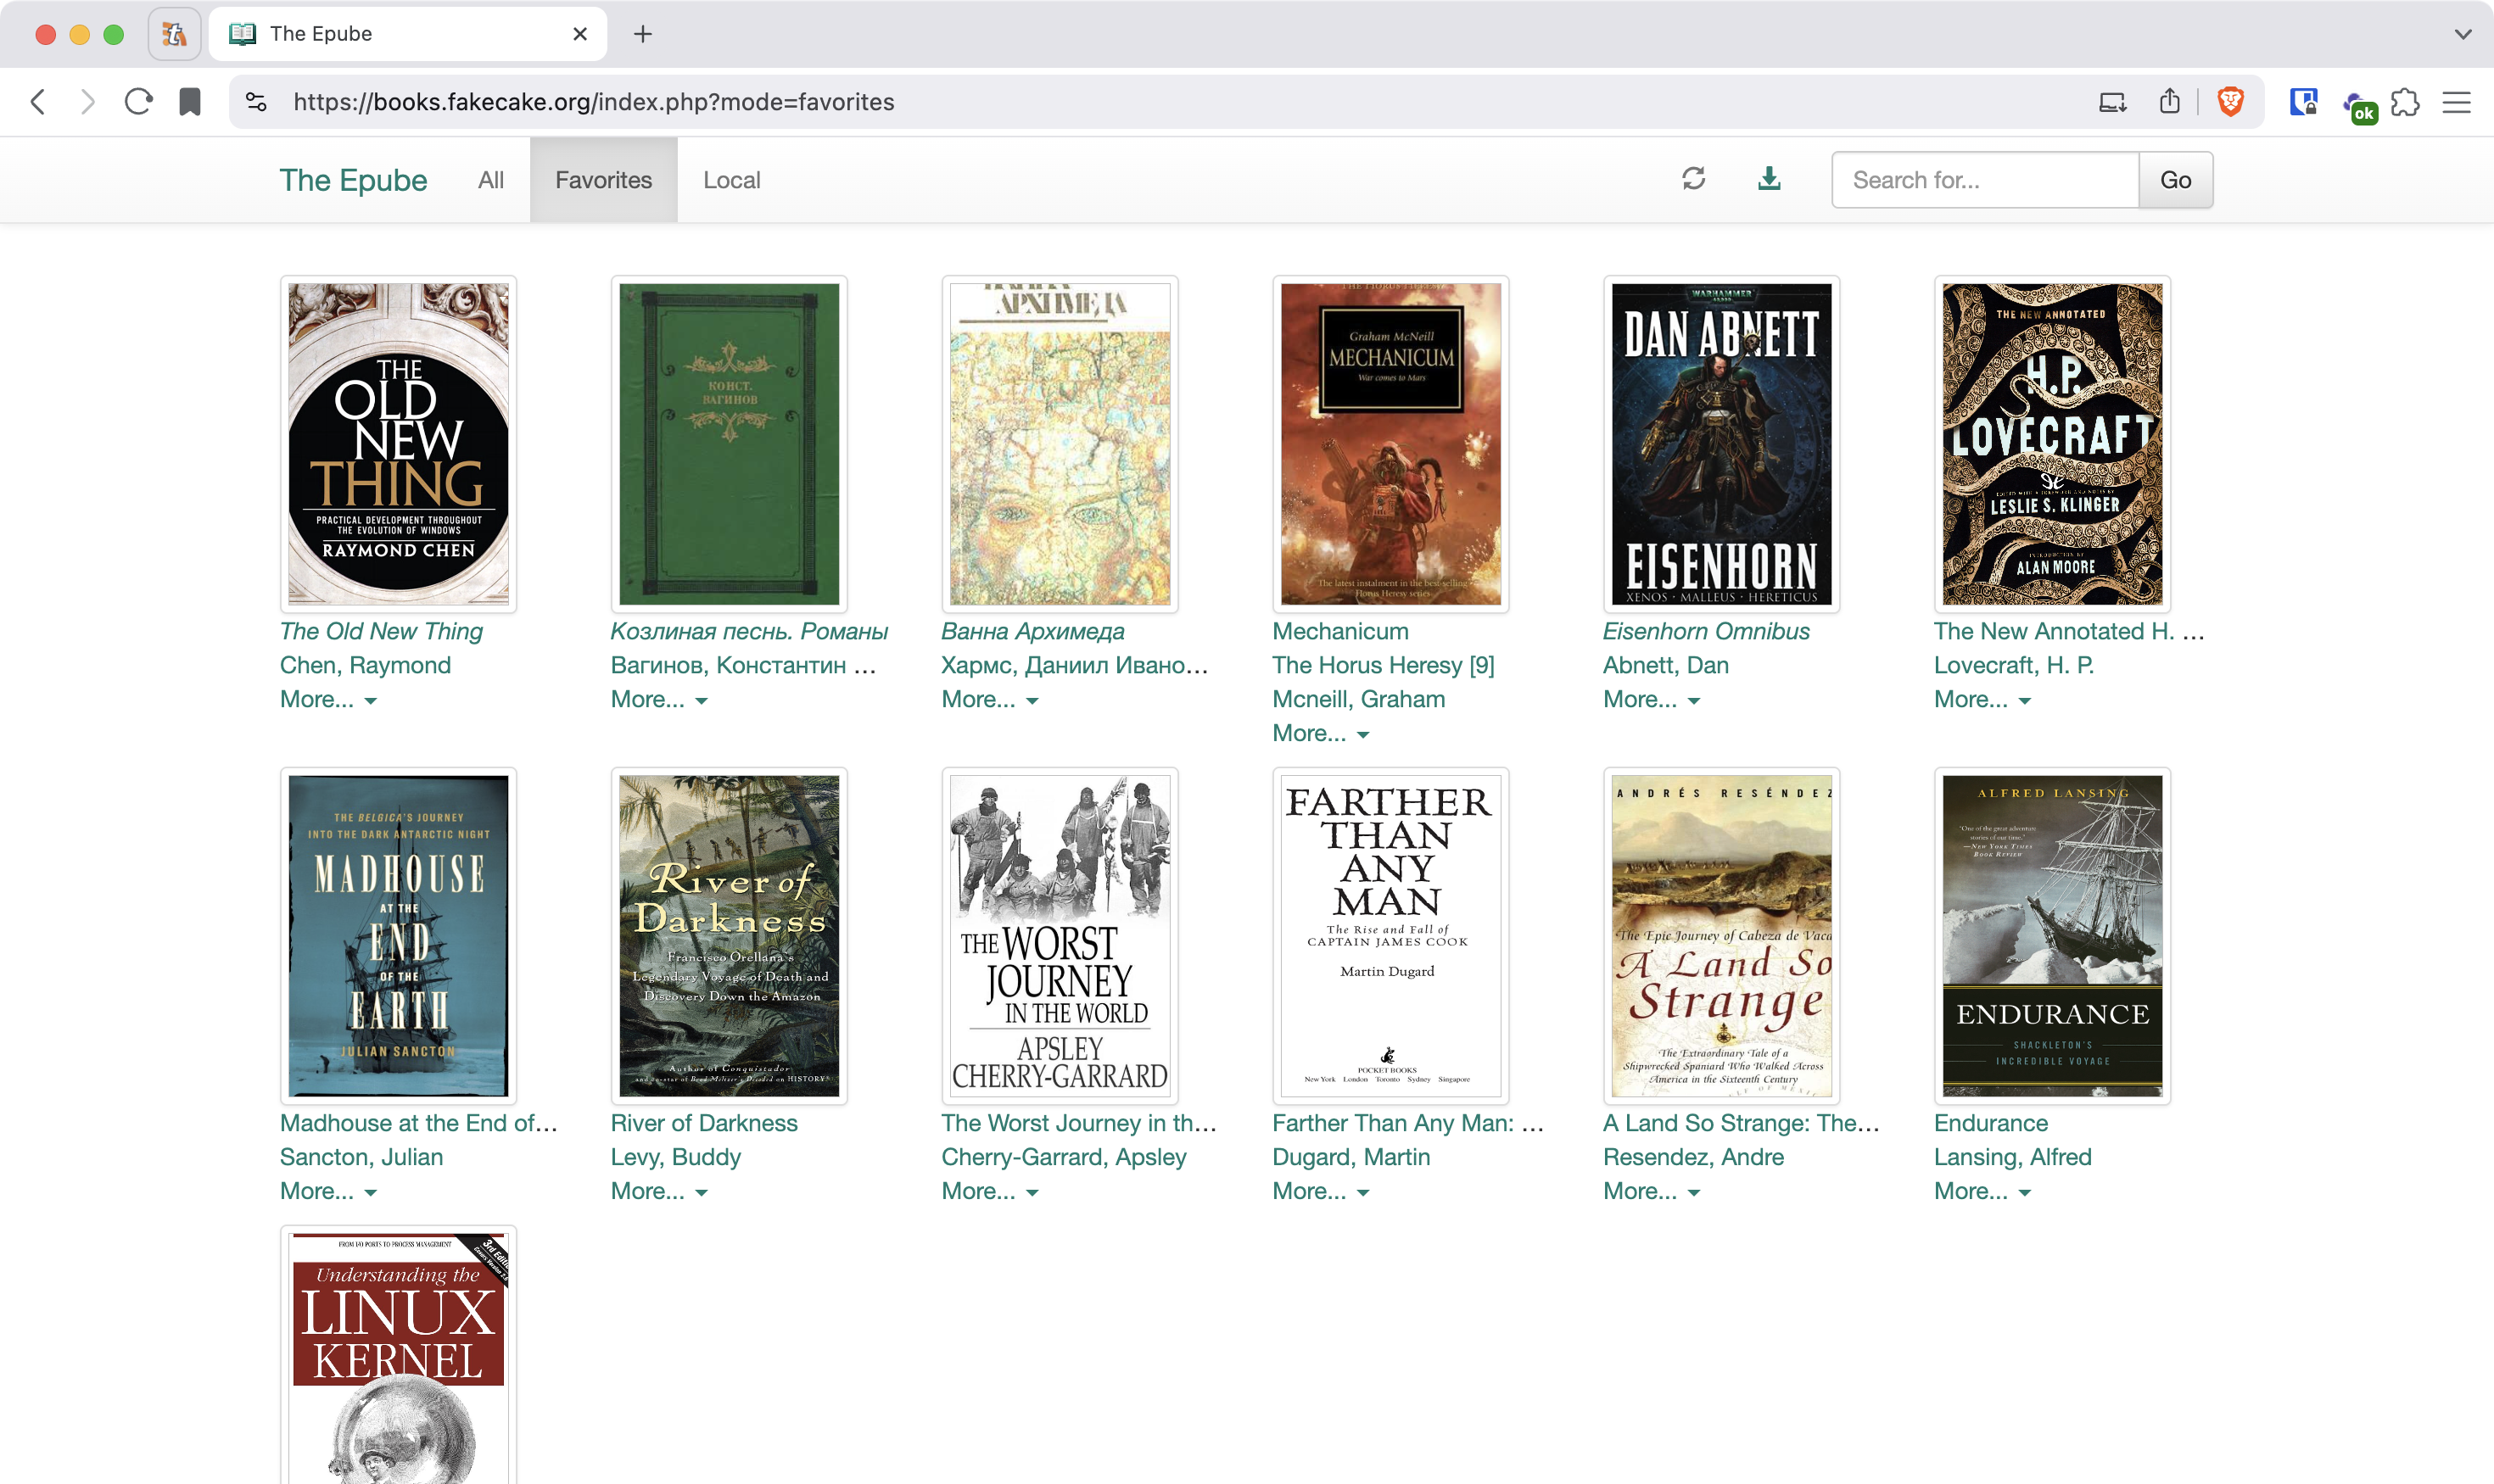Expand More dropdown under Endurance

(1982, 1192)
